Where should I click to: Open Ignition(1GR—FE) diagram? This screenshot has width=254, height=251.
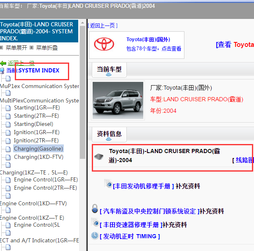click(x=37, y=132)
